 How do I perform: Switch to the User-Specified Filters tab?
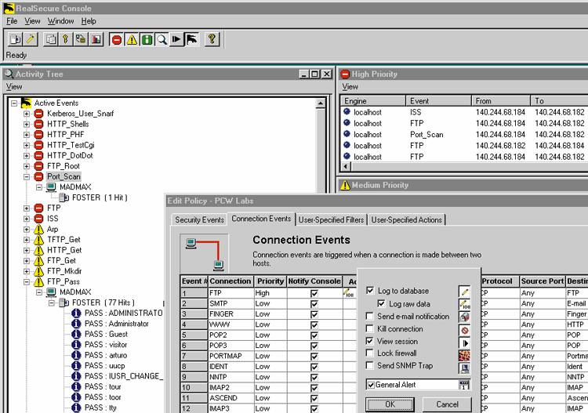tap(331, 219)
